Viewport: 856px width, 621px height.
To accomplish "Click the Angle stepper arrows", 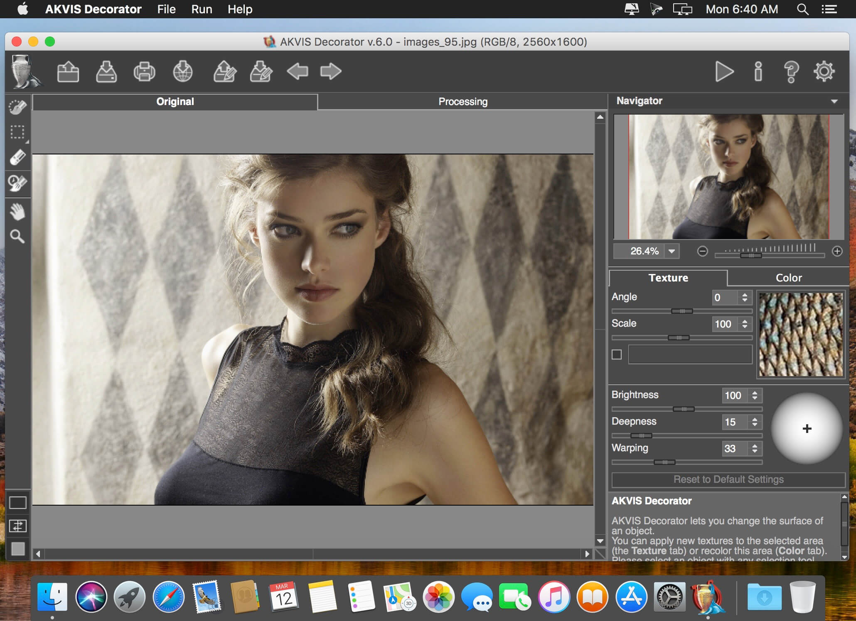I will 745,298.
